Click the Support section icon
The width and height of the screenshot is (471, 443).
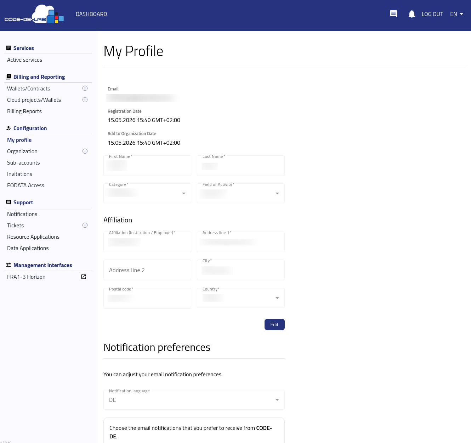point(8,202)
